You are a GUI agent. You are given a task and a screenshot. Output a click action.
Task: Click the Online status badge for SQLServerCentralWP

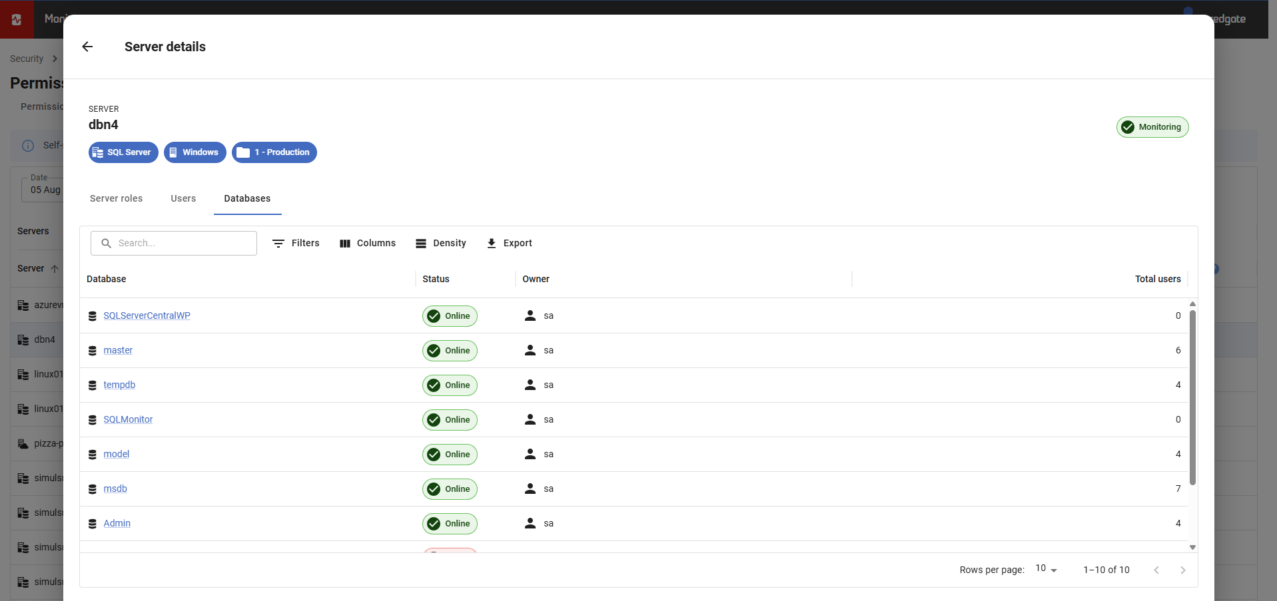pos(450,316)
